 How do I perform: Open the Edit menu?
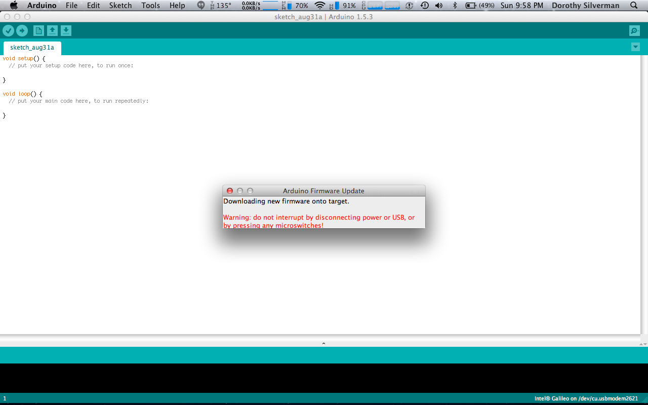[x=93, y=6]
